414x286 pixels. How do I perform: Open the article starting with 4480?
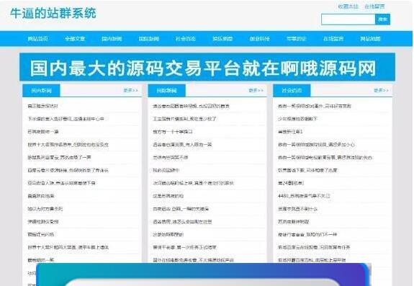pos(304,196)
